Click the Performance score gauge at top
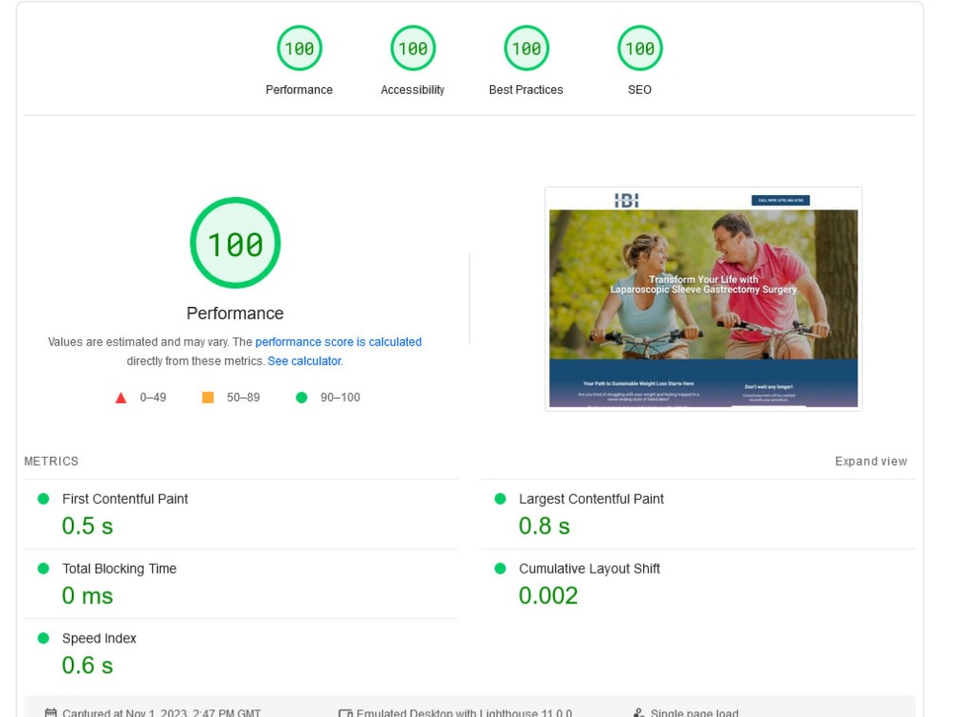Viewport: 957px width, 717px height. (x=299, y=48)
